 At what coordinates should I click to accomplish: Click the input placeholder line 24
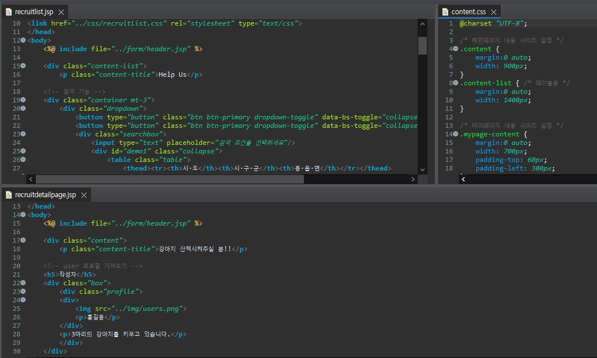click(193, 143)
